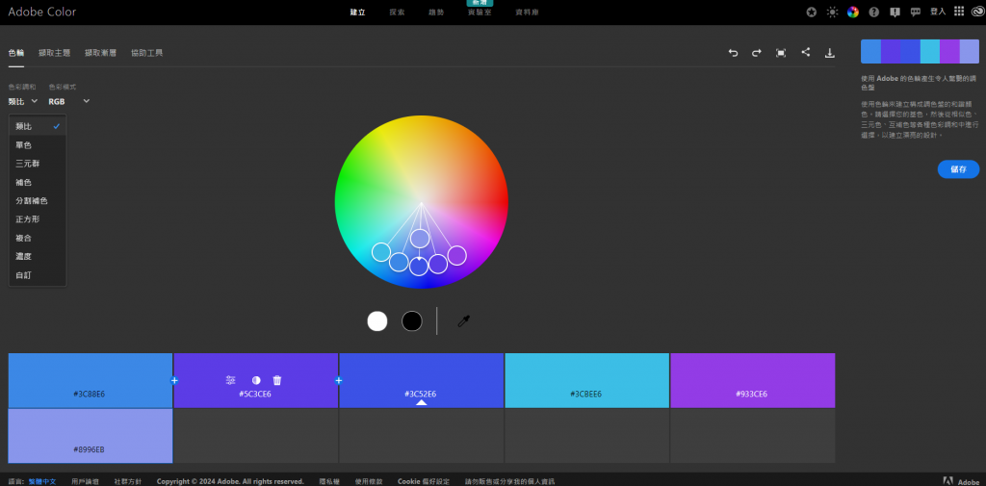Click the cyan leftmost handle on color wheel
The height and width of the screenshot is (486, 986).
click(381, 252)
